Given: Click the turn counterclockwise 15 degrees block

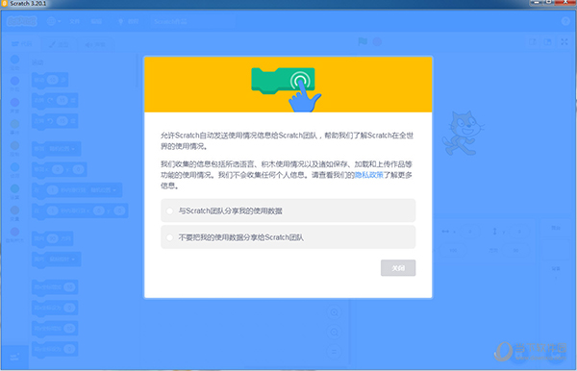Looking at the screenshot, I should click(55, 121).
